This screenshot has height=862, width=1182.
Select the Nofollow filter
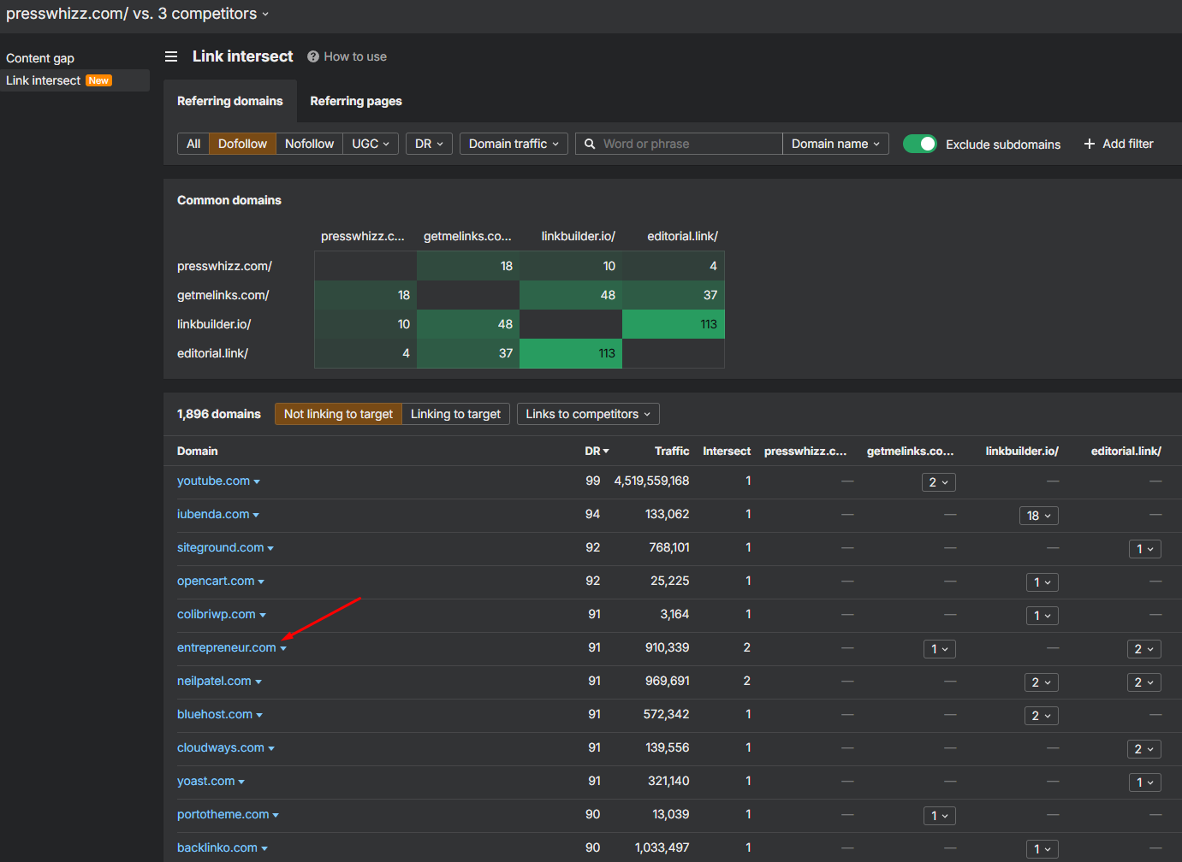(x=309, y=144)
